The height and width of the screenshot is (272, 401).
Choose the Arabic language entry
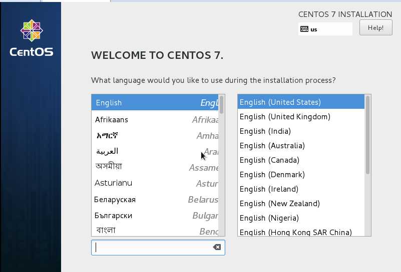click(x=155, y=151)
